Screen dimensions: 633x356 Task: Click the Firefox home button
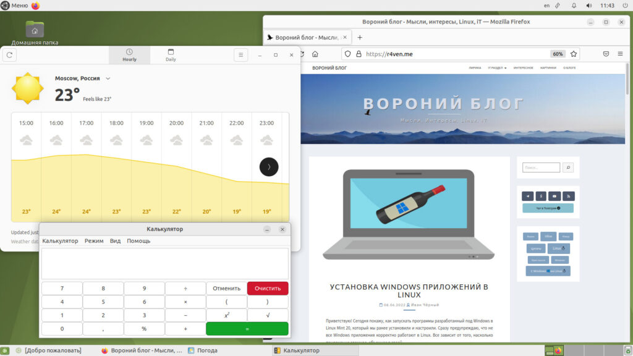315,54
